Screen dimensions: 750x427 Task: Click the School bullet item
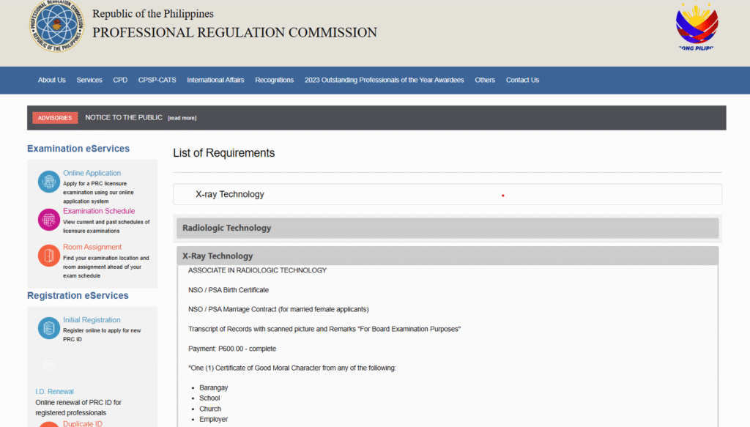(209, 398)
